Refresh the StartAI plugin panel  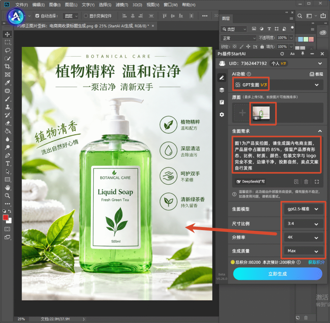[282, 54]
